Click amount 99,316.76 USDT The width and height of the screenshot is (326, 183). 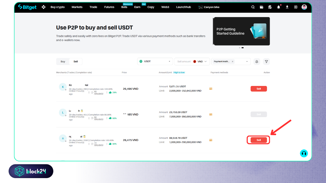coord(178,138)
